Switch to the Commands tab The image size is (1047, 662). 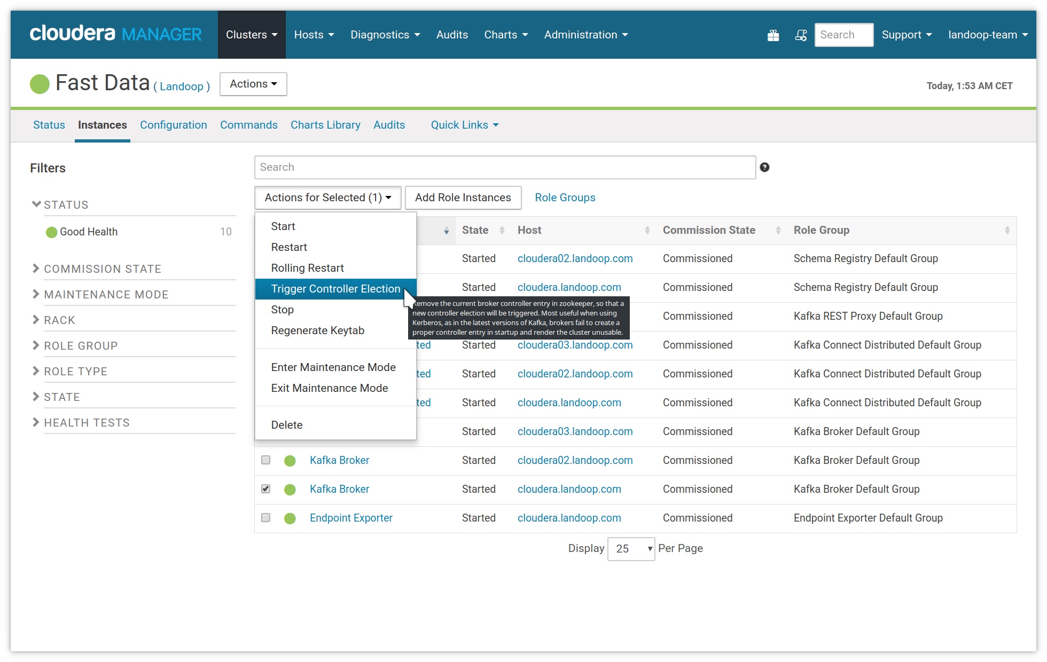click(x=249, y=125)
